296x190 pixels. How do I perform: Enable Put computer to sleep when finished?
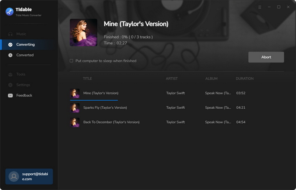click(71, 61)
